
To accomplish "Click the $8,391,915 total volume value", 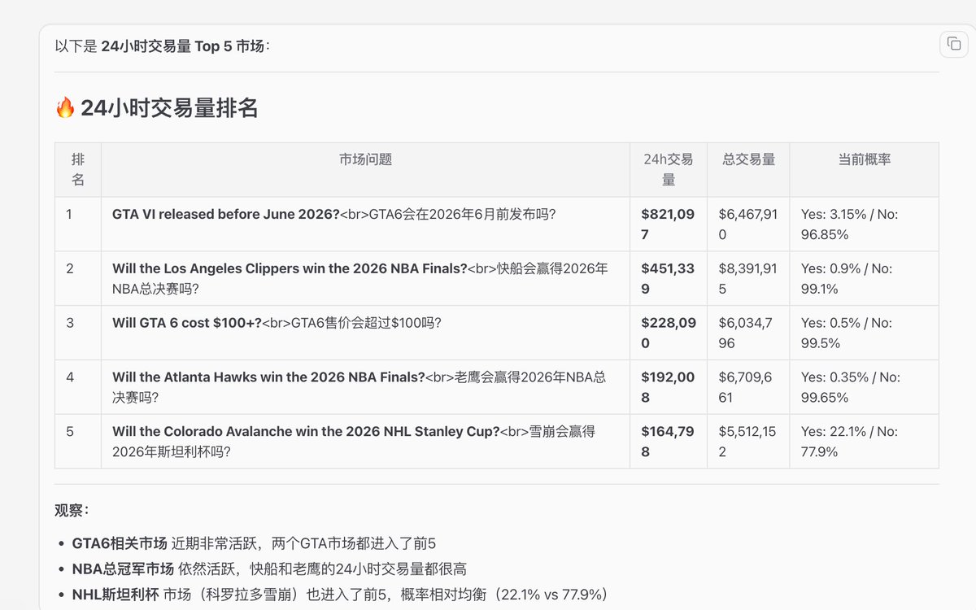I will click(747, 278).
